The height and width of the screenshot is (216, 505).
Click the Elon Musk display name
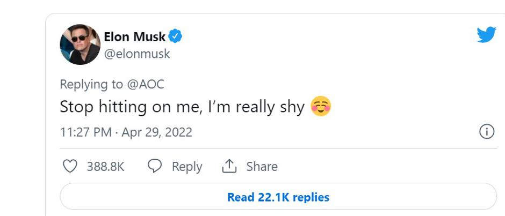click(134, 38)
